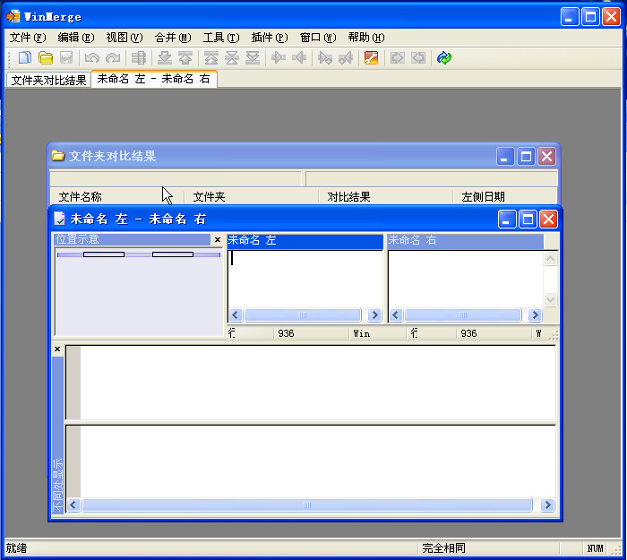Maximize the 文件夹对比结果 child window
This screenshot has height=560, width=627.
point(526,157)
